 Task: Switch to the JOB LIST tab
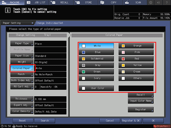pos(37,2)
